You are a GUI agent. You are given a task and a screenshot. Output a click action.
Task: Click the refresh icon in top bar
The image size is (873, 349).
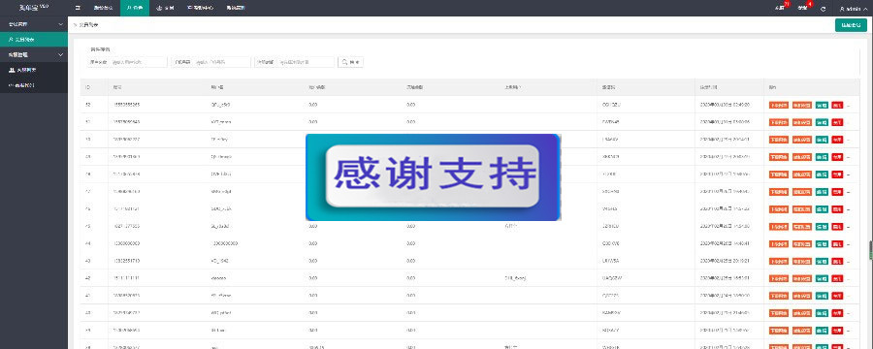[x=823, y=9]
